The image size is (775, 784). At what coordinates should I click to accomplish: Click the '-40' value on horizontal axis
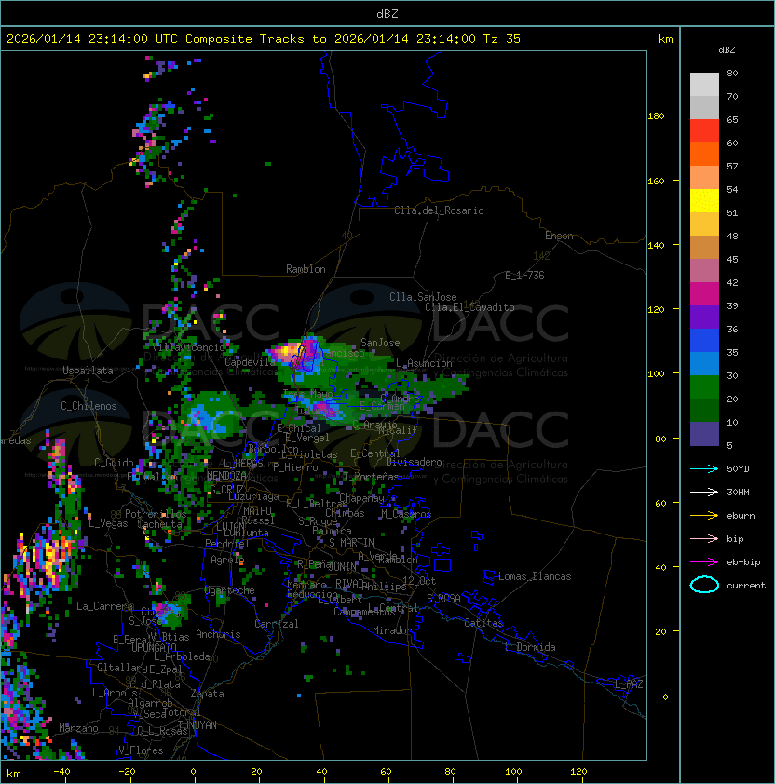pos(61,772)
